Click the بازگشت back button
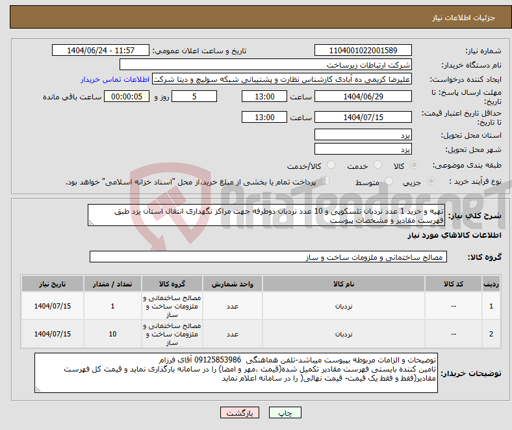The height and width of the screenshot is (430, 512). [x=240, y=412]
